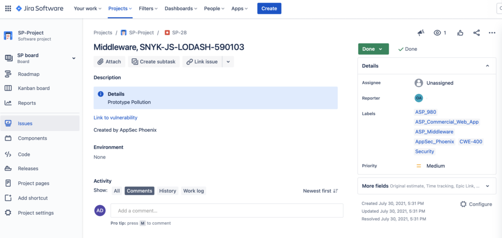Screen dimensions: 502x238
Task: Open the Your work dropdown
Action: 87,9
